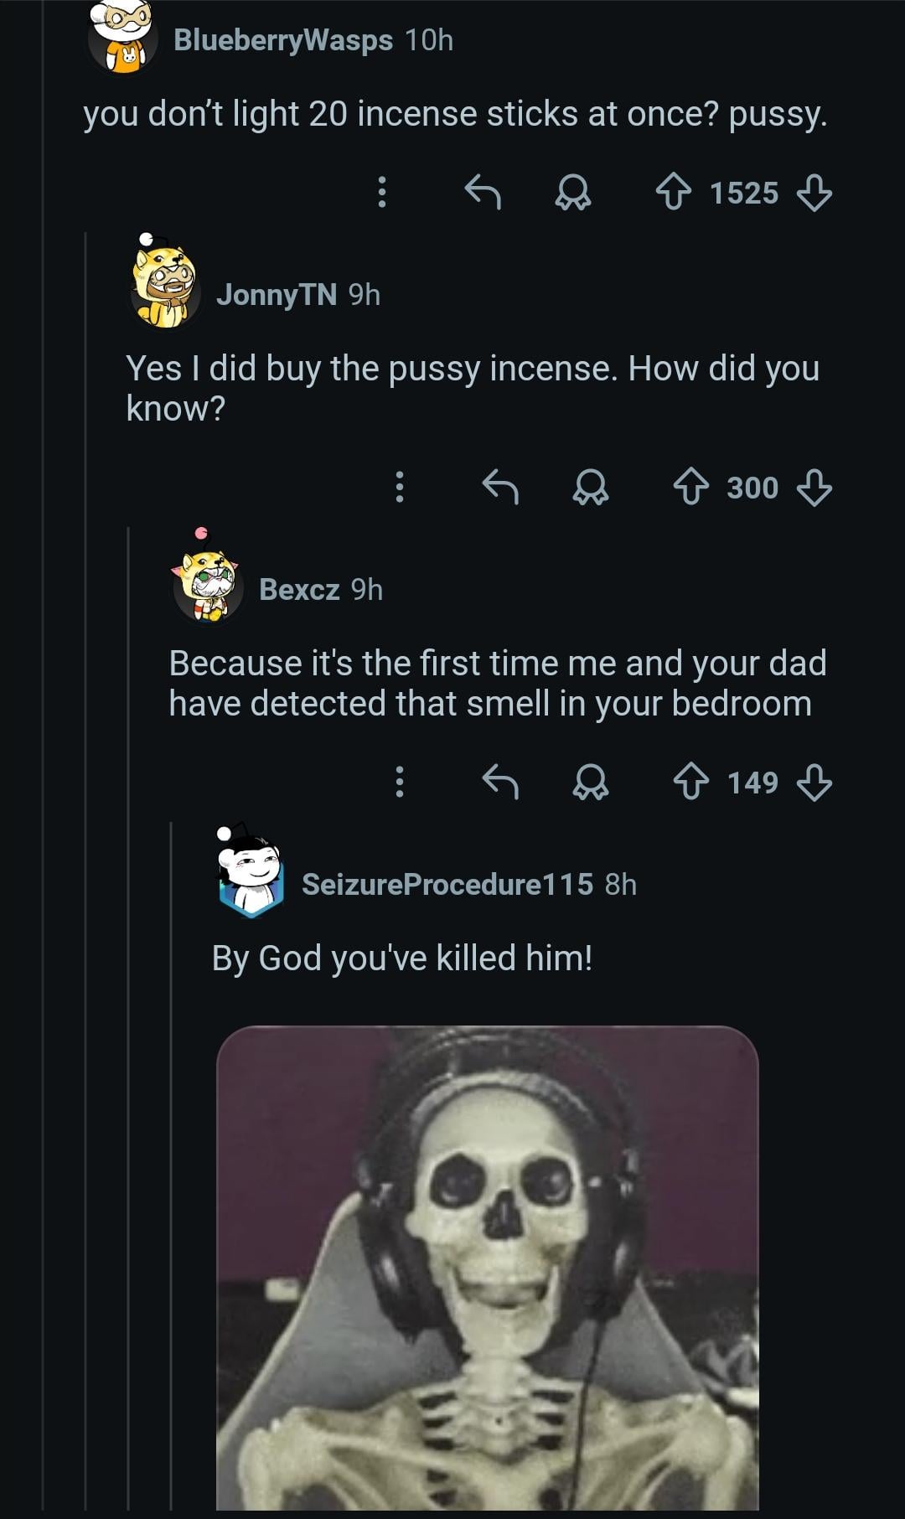Reply to Bexcz's comment
The image size is (905, 1519).
pyautogui.click(x=500, y=783)
